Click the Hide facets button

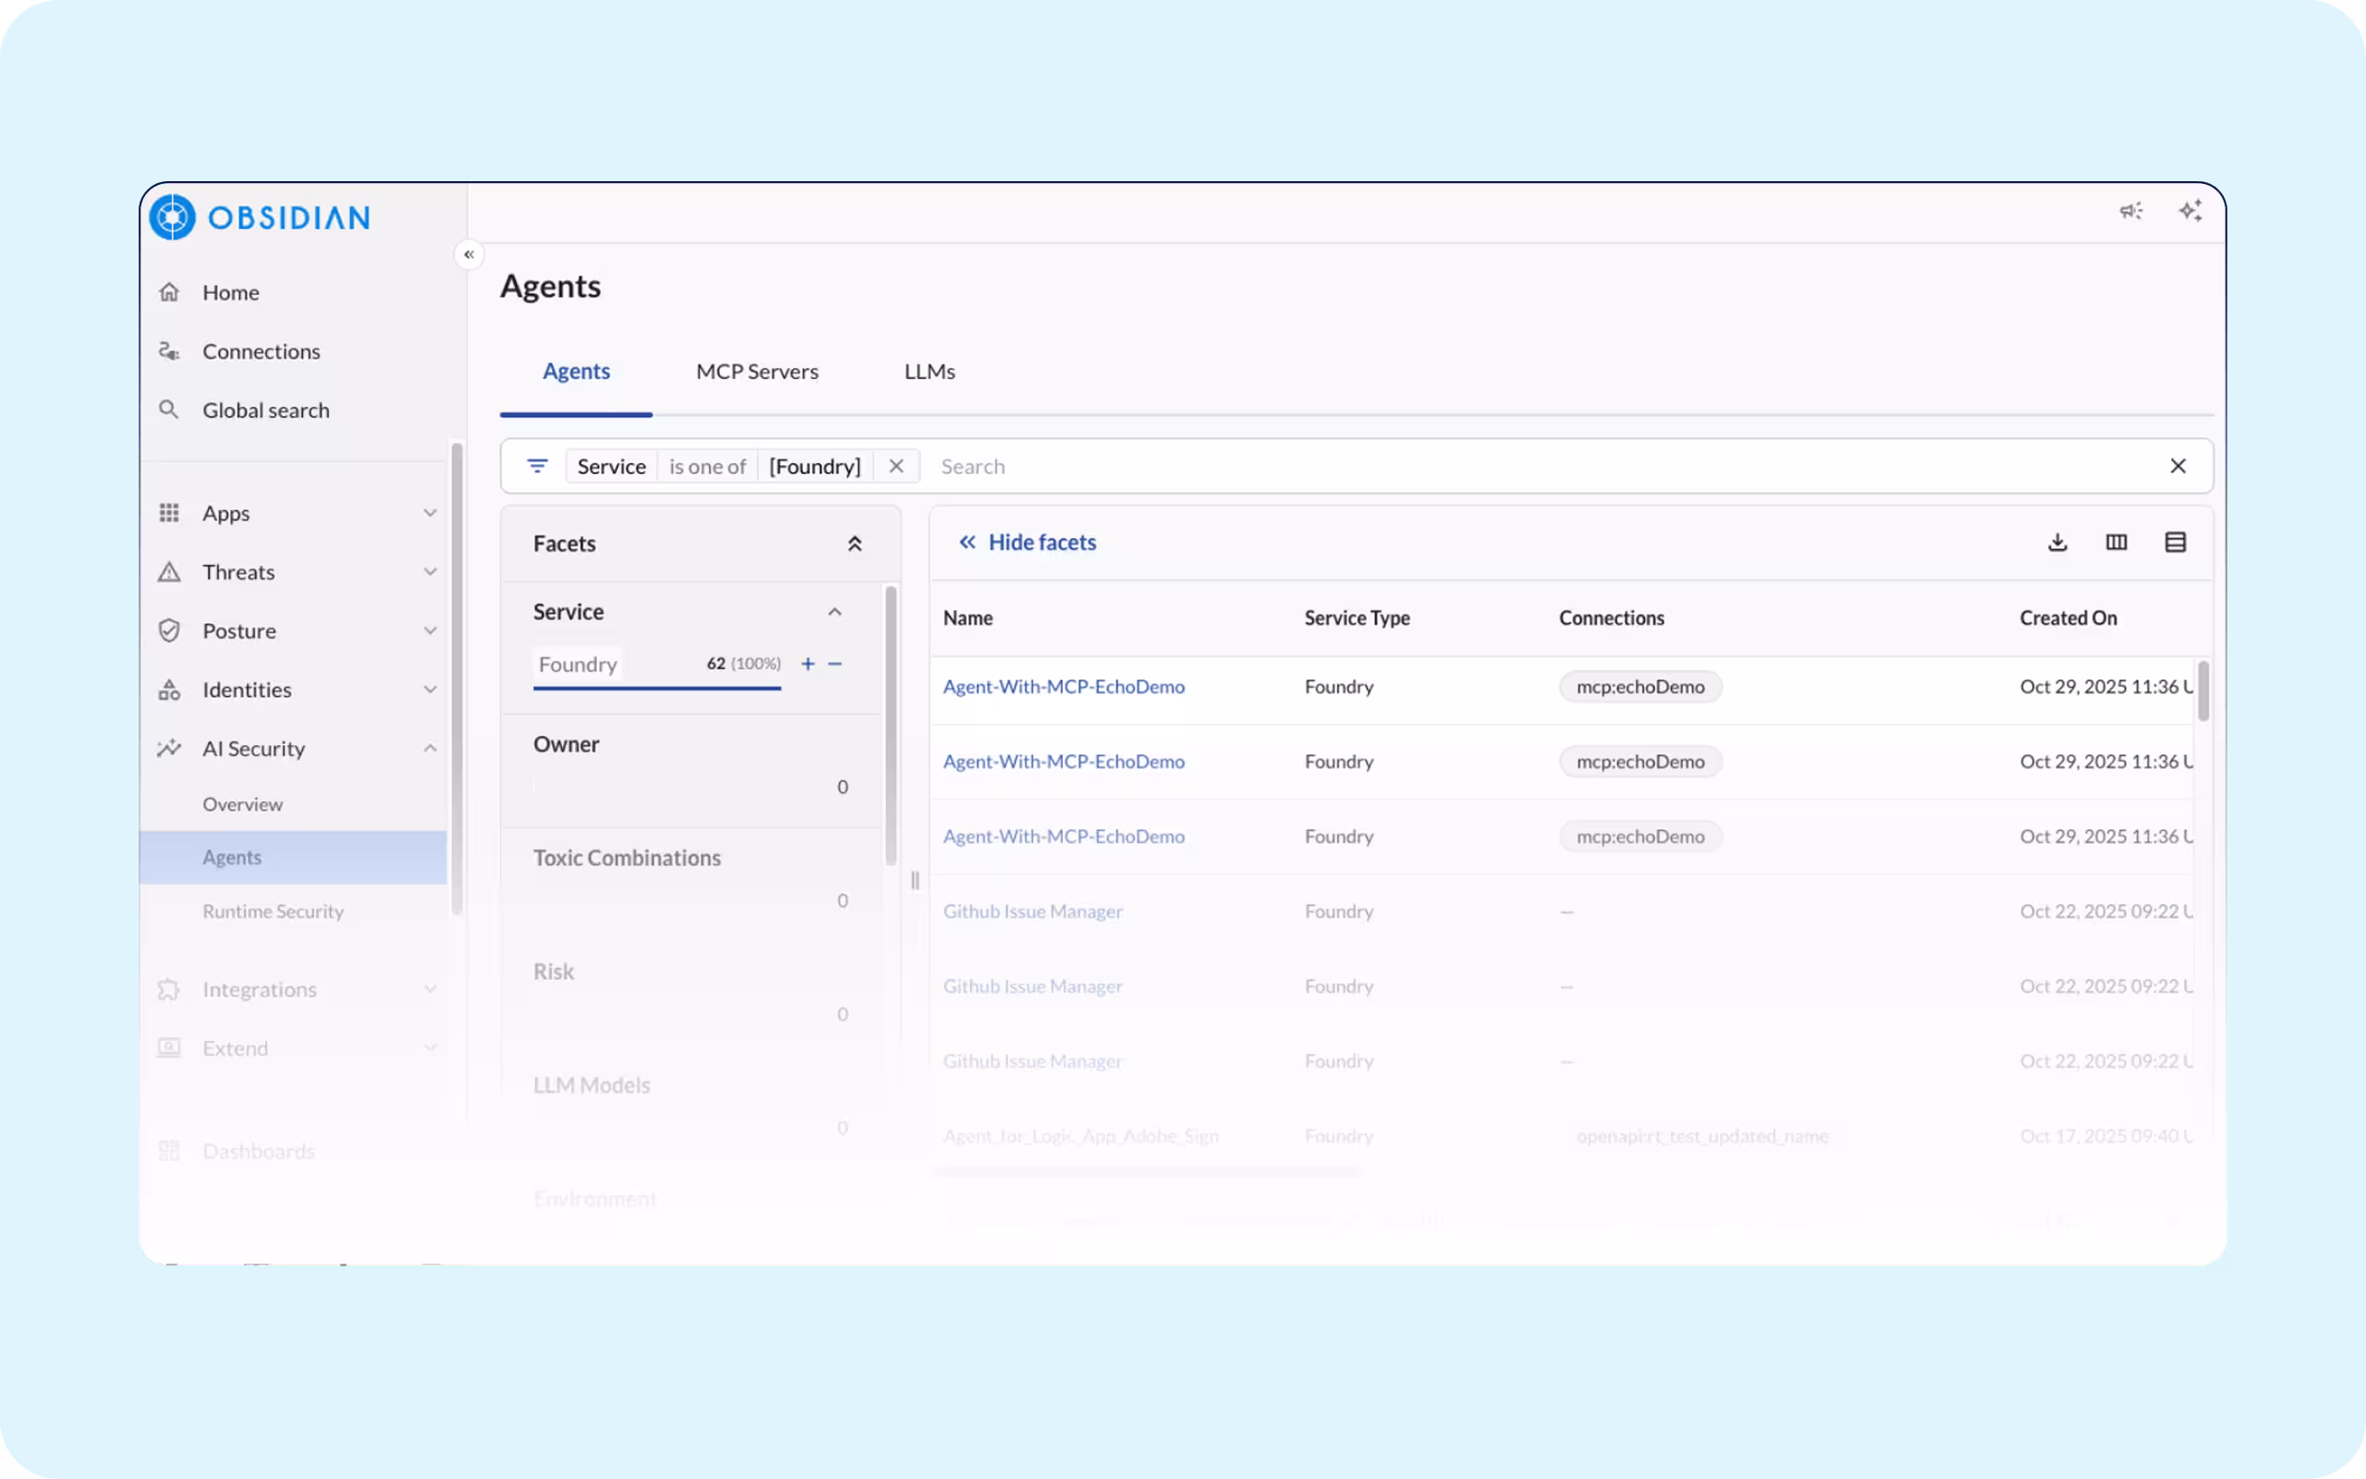pos(1027,541)
